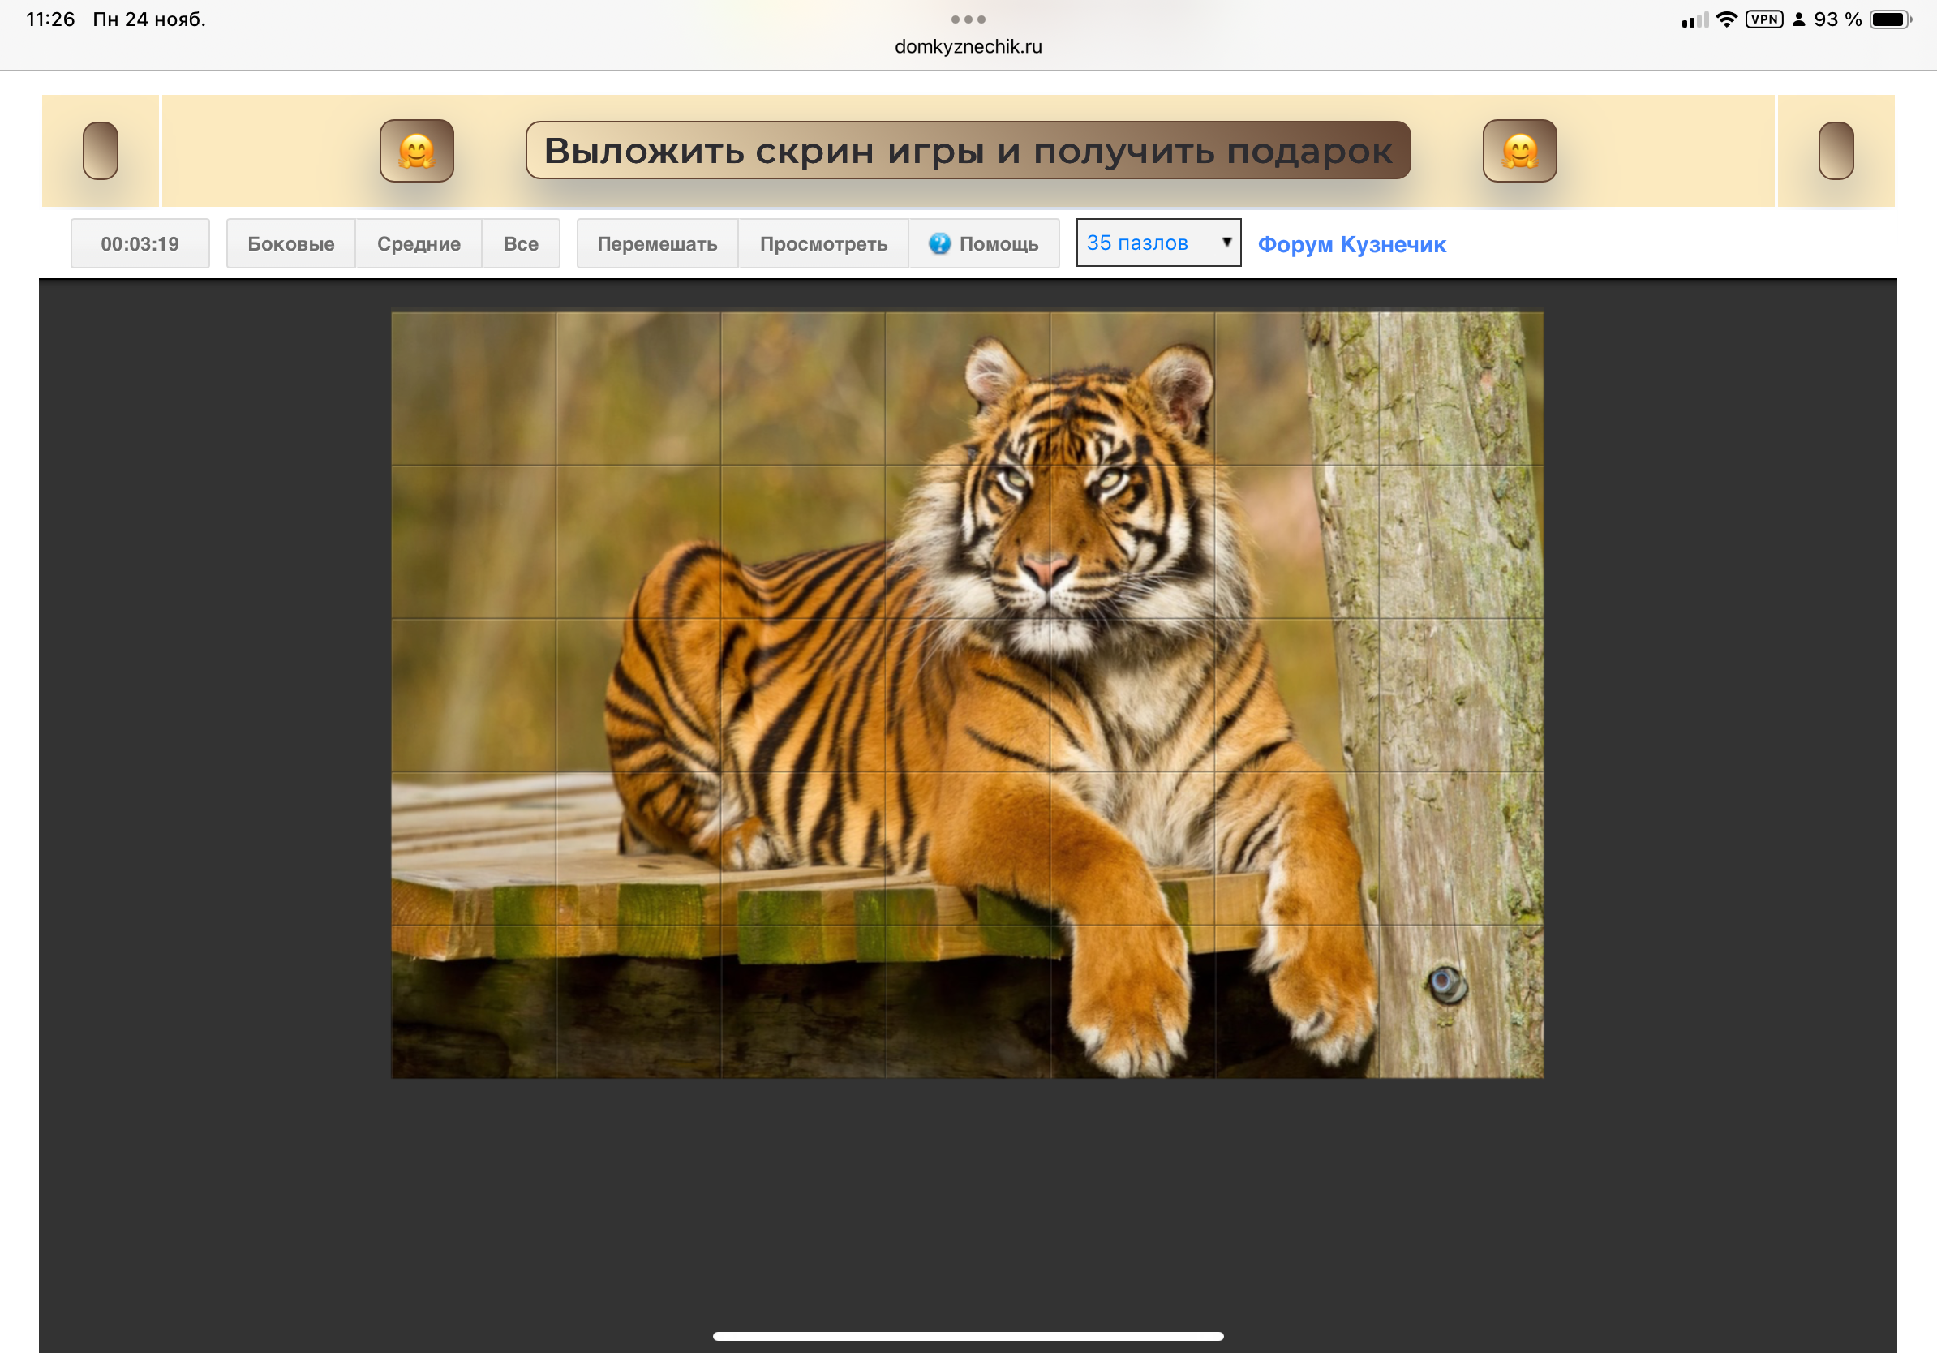Click the blue question-mark Помощь icon

pos(939,244)
